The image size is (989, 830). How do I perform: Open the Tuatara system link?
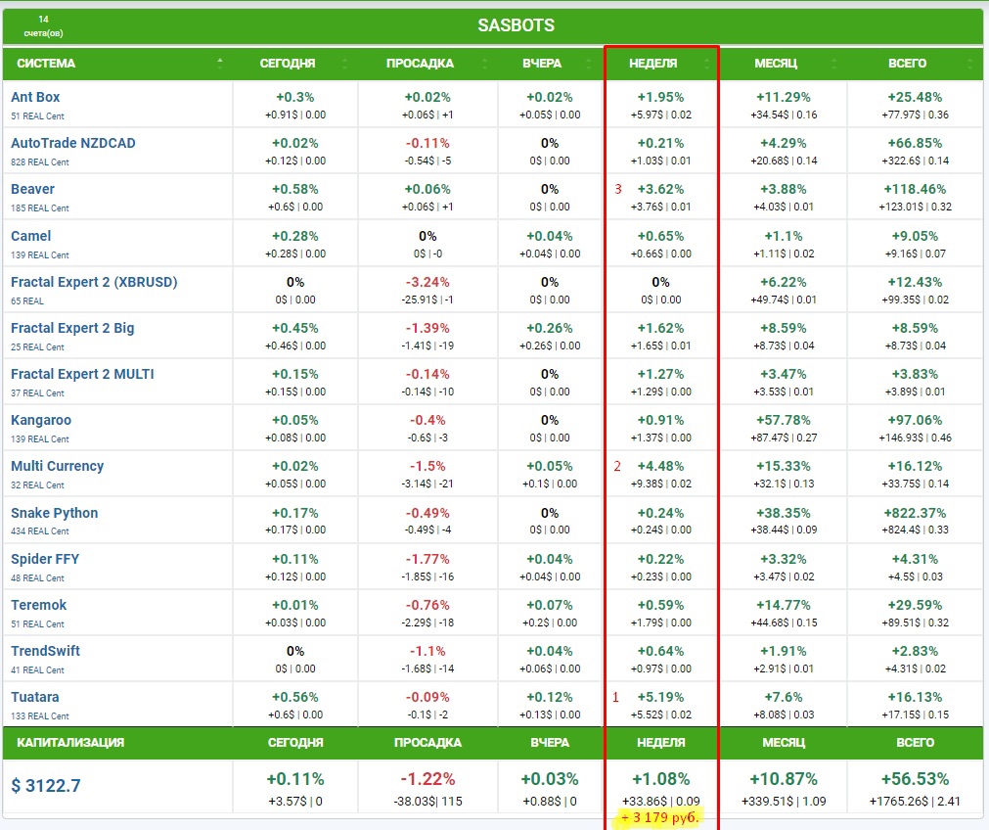[x=35, y=697]
